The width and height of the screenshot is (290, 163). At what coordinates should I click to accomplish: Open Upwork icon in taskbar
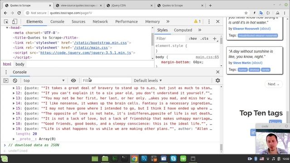click(x=183, y=158)
